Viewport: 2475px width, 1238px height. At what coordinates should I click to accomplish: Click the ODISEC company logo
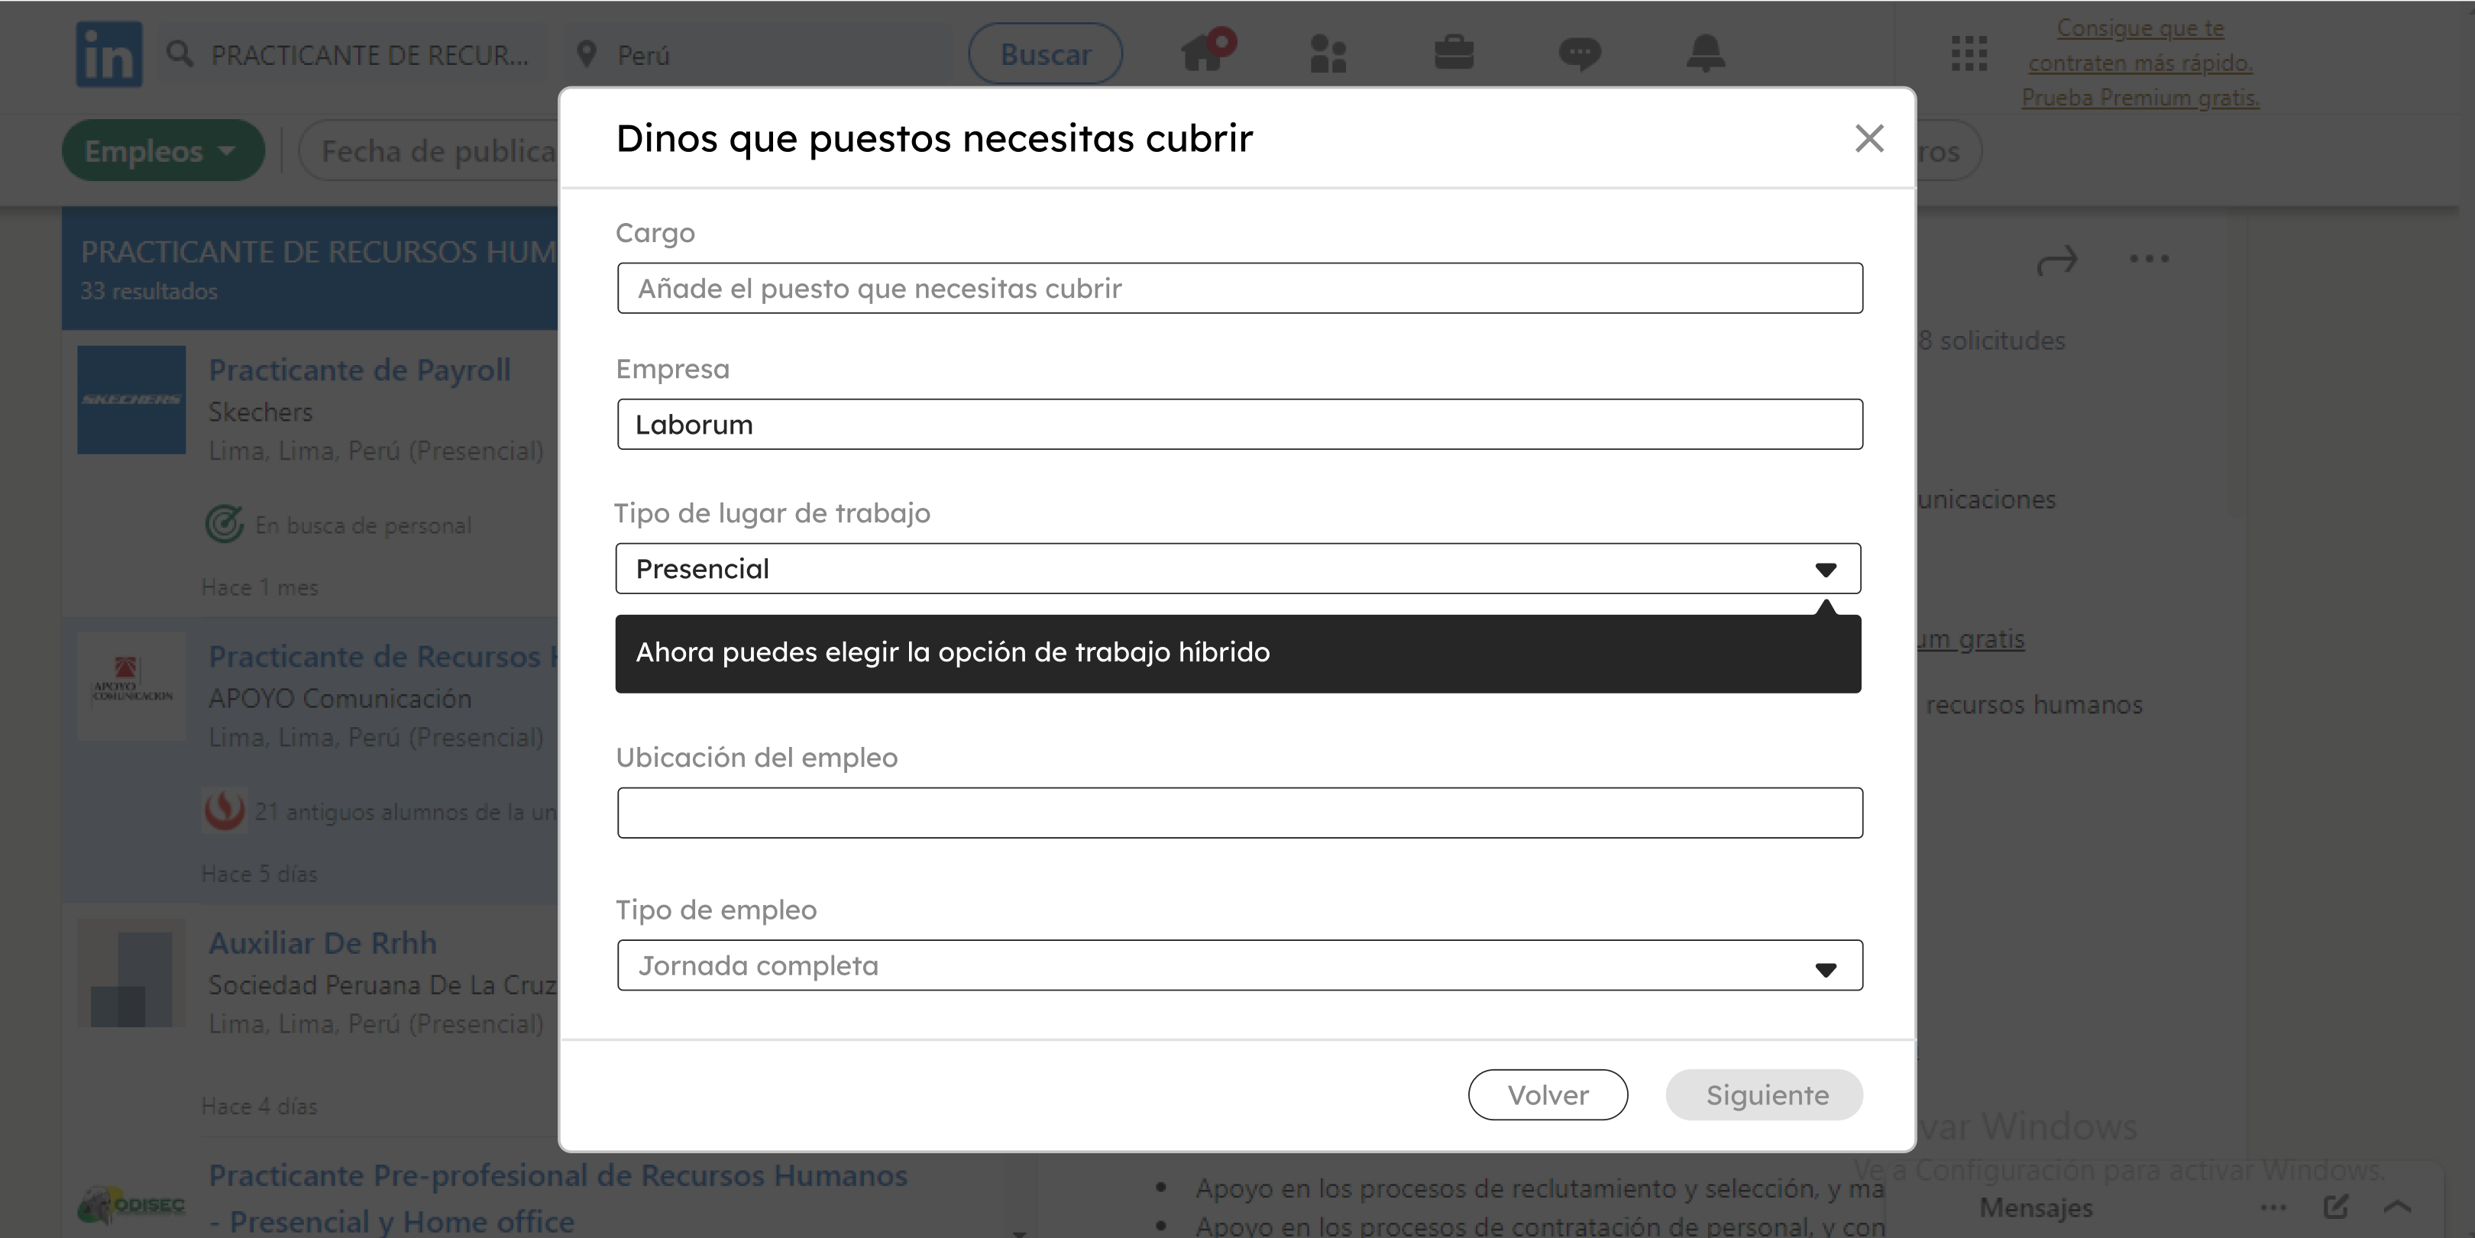(131, 1204)
